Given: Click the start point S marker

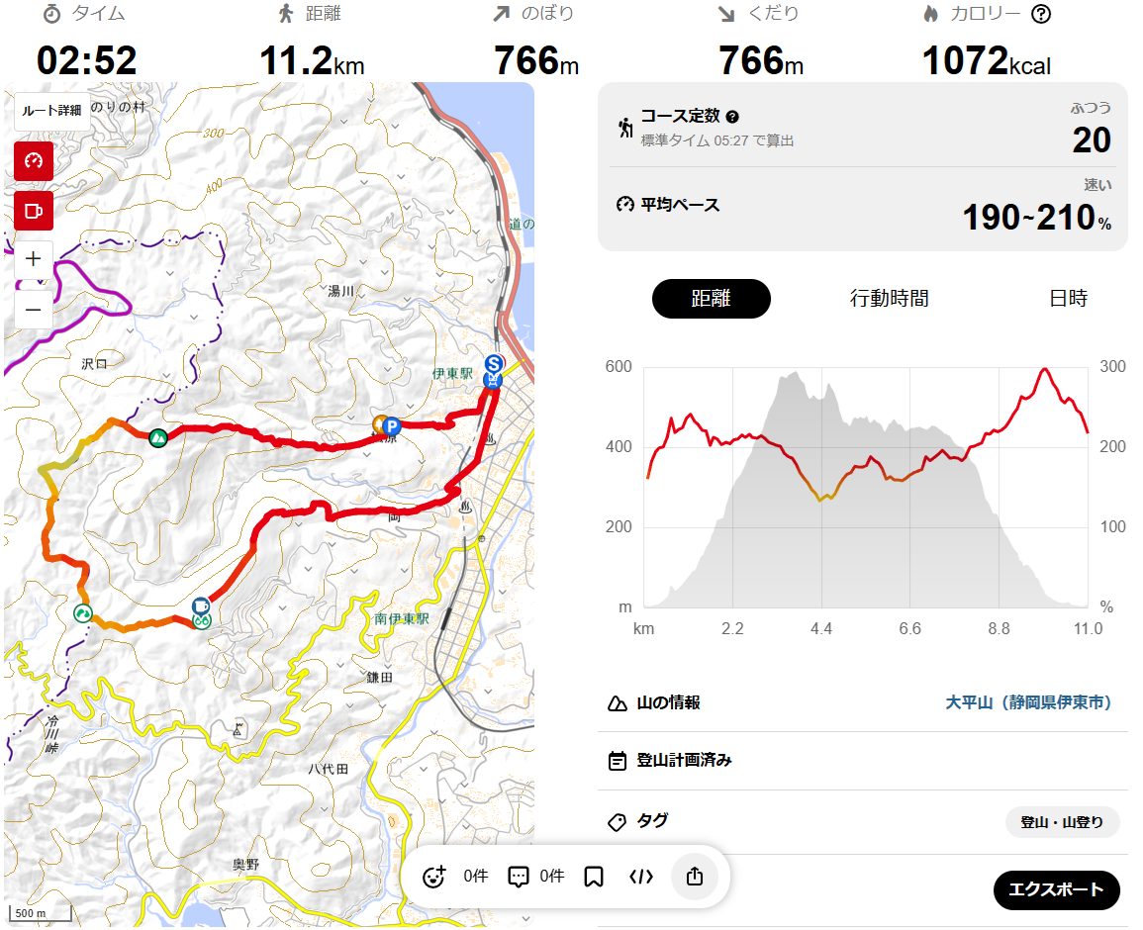Looking at the screenshot, I should (493, 363).
